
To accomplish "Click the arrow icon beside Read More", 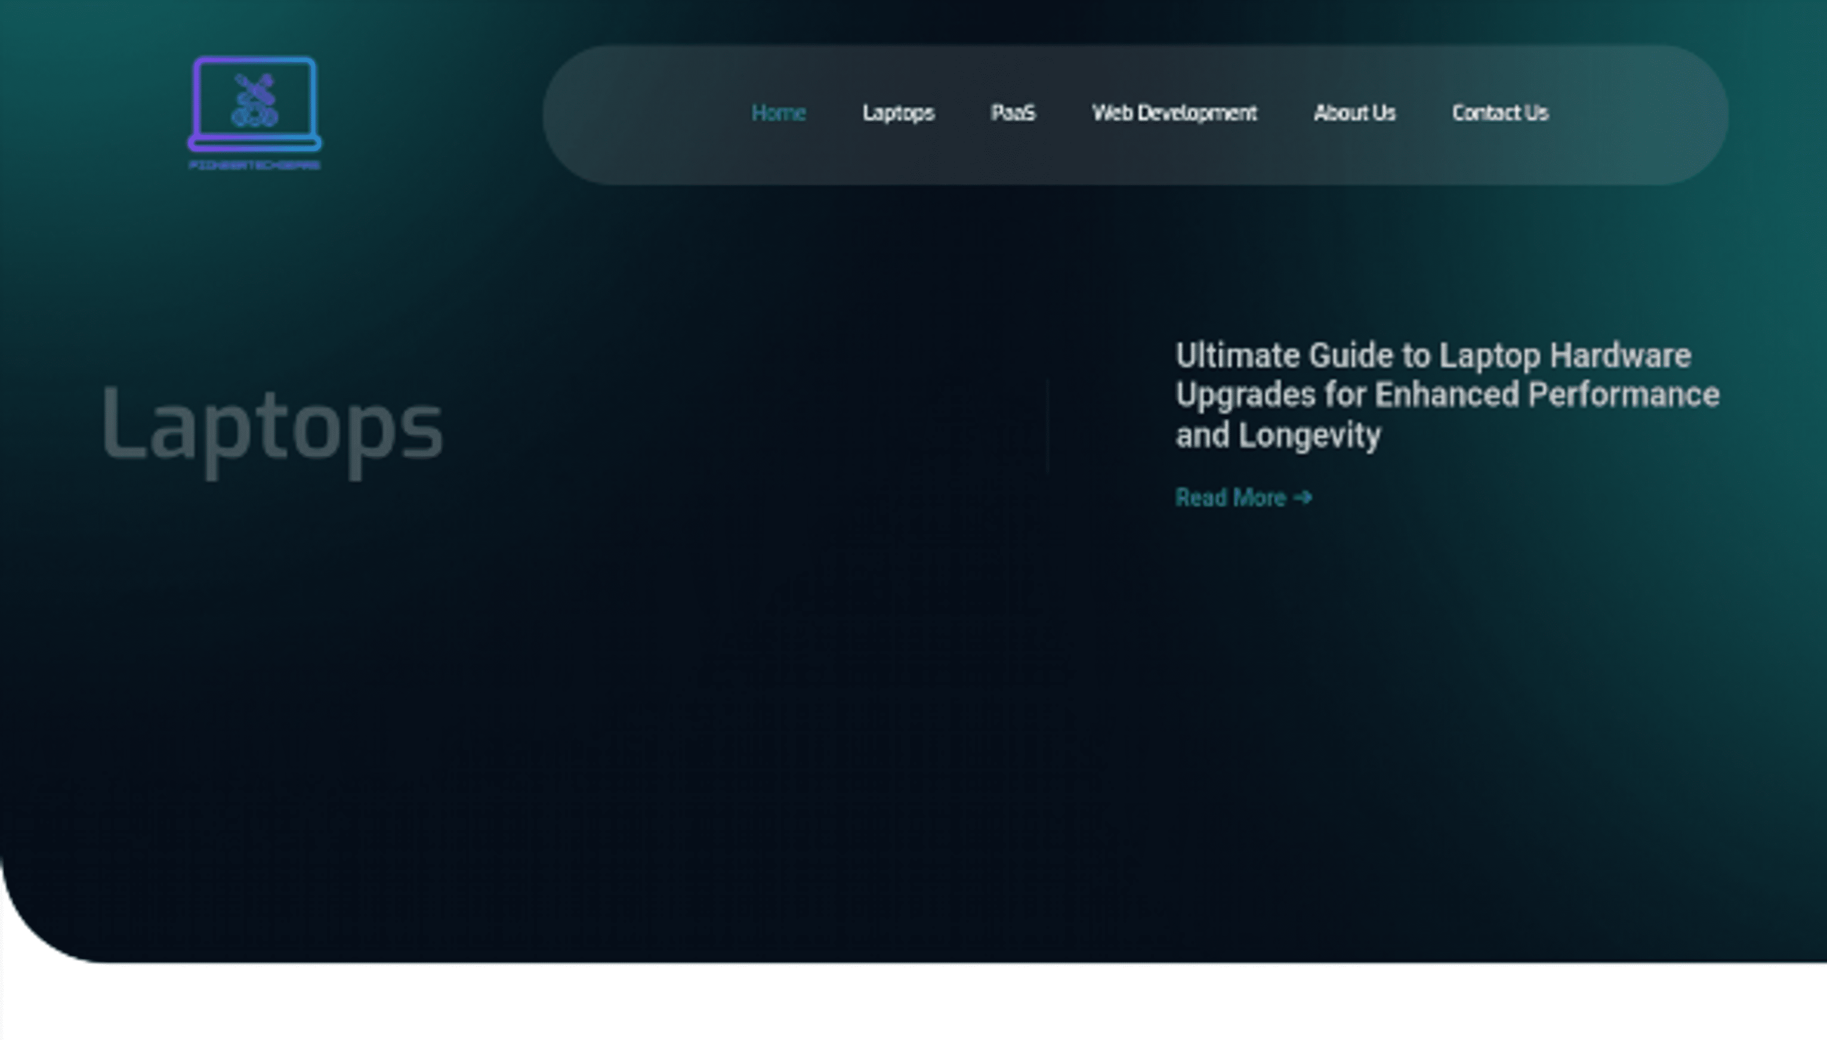I will [1304, 497].
